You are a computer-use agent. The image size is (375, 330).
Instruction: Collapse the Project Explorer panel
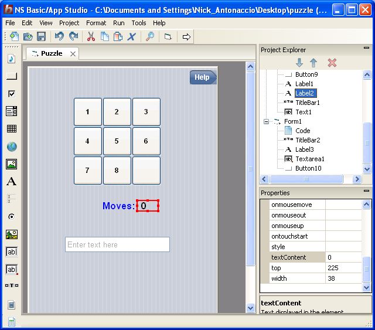coord(366,48)
